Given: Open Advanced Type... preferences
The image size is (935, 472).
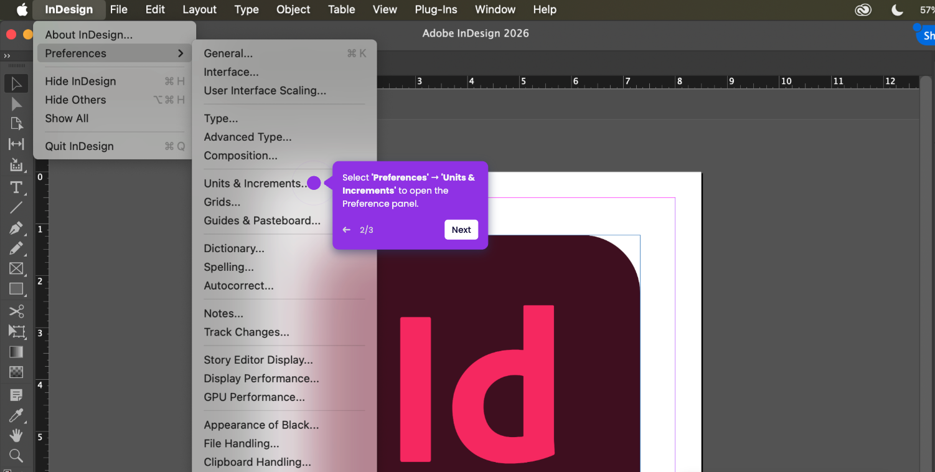Looking at the screenshot, I should click(284, 137).
